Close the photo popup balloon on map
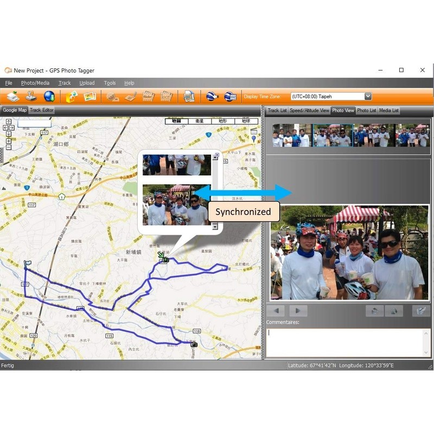434x434 pixels. pyautogui.click(x=216, y=155)
